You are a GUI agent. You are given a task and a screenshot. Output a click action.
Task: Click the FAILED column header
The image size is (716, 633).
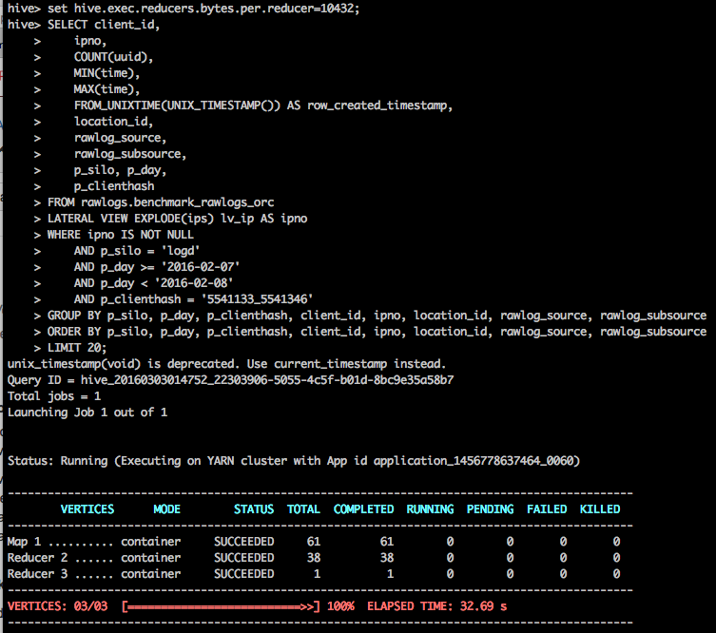point(546,509)
